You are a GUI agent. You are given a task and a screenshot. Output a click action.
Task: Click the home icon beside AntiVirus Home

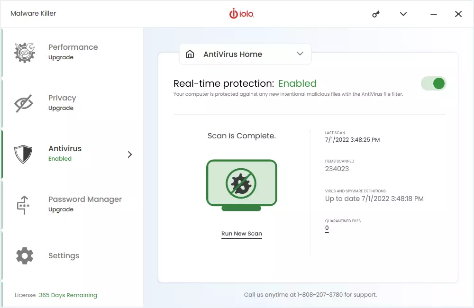pos(190,54)
